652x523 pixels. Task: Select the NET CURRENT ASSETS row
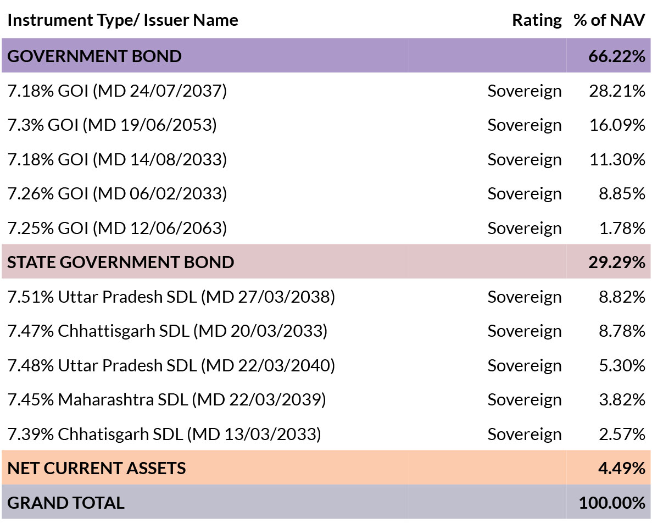pos(326,468)
